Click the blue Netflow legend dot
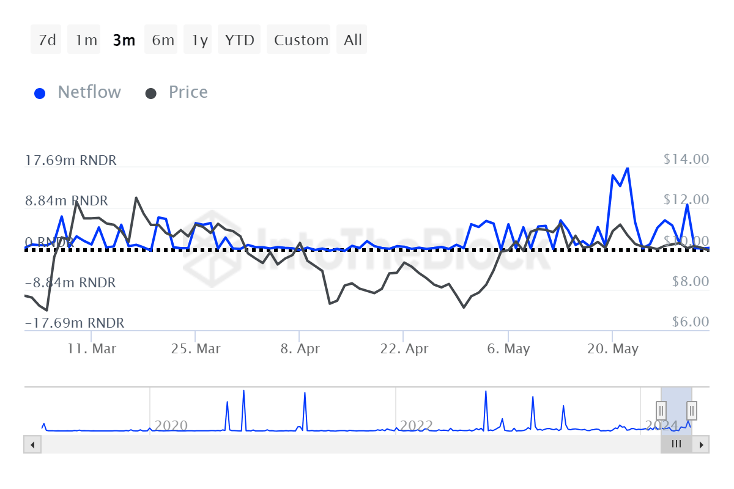734x489 pixels. (40, 94)
